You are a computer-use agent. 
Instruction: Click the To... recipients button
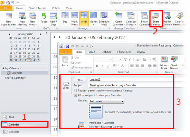click(80, 80)
